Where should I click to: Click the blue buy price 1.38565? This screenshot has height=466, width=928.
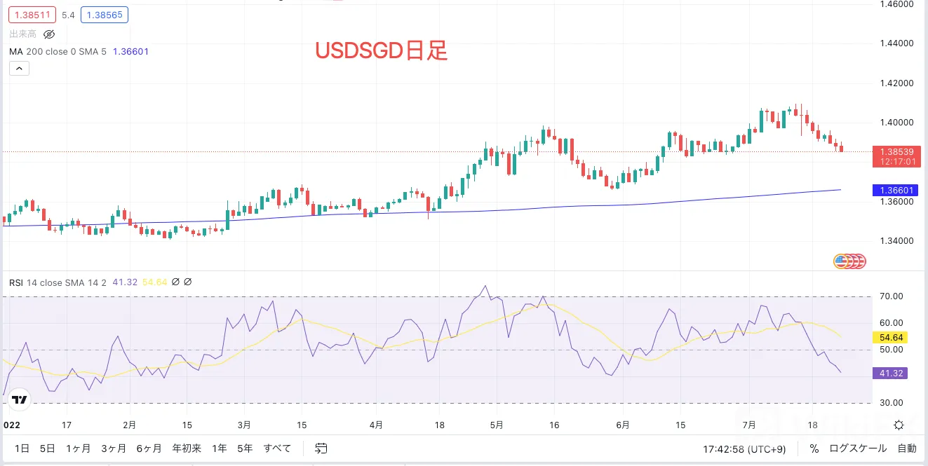click(x=105, y=15)
